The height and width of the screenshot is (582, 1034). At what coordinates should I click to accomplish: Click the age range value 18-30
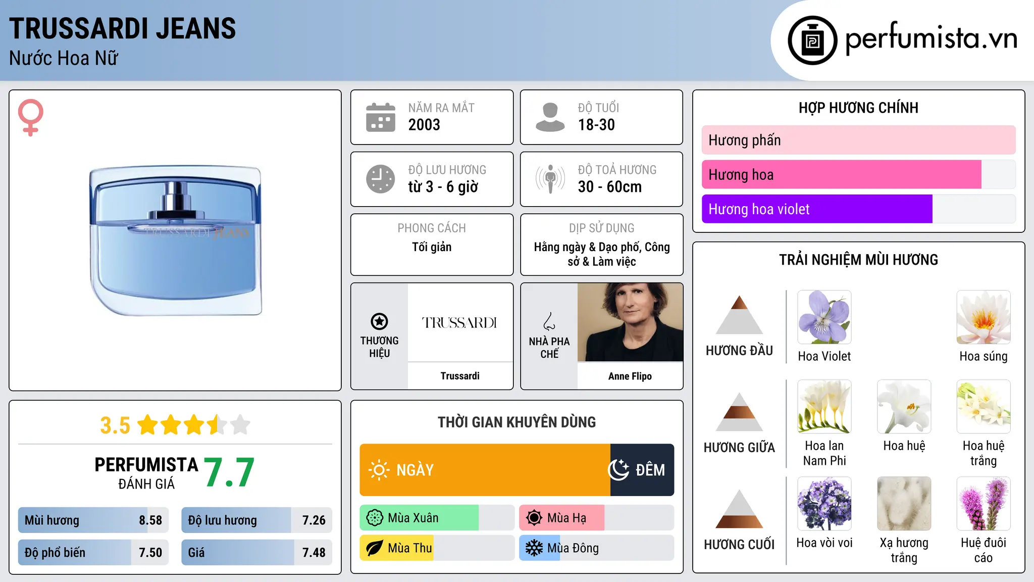point(596,125)
